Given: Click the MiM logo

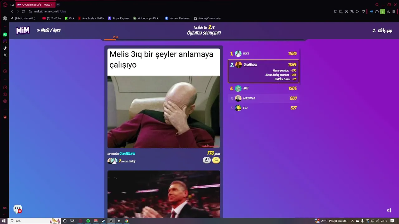Looking at the screenshot, I should [x=23, y=30].
